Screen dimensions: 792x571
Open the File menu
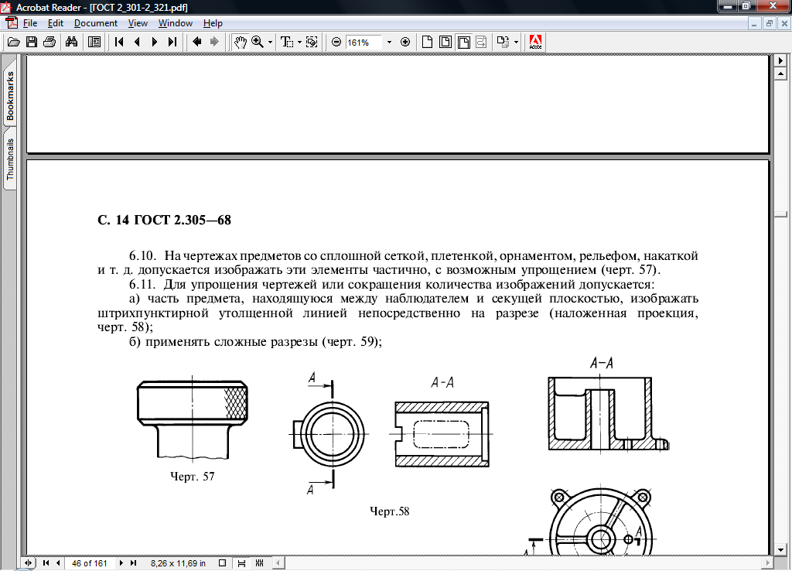point(30,23)
